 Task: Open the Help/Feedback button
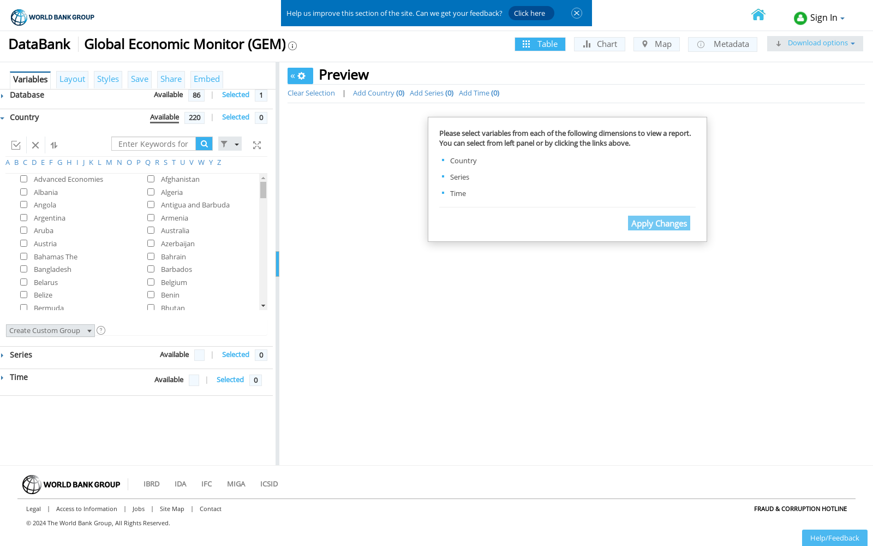click(835, 538)
